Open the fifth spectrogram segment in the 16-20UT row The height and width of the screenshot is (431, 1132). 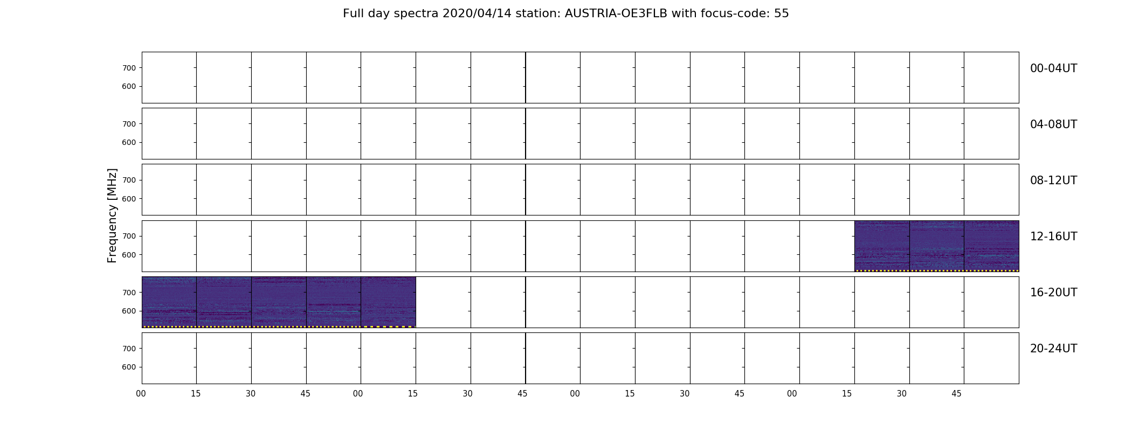[x=388, y=302]
